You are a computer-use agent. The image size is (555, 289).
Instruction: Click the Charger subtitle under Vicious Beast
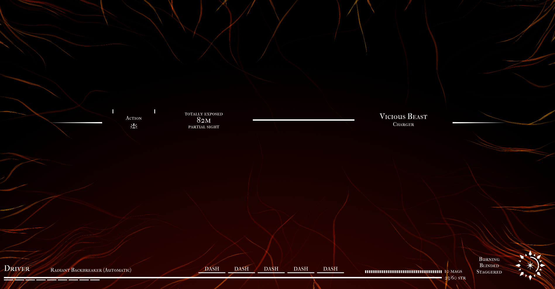click(403, 124)
